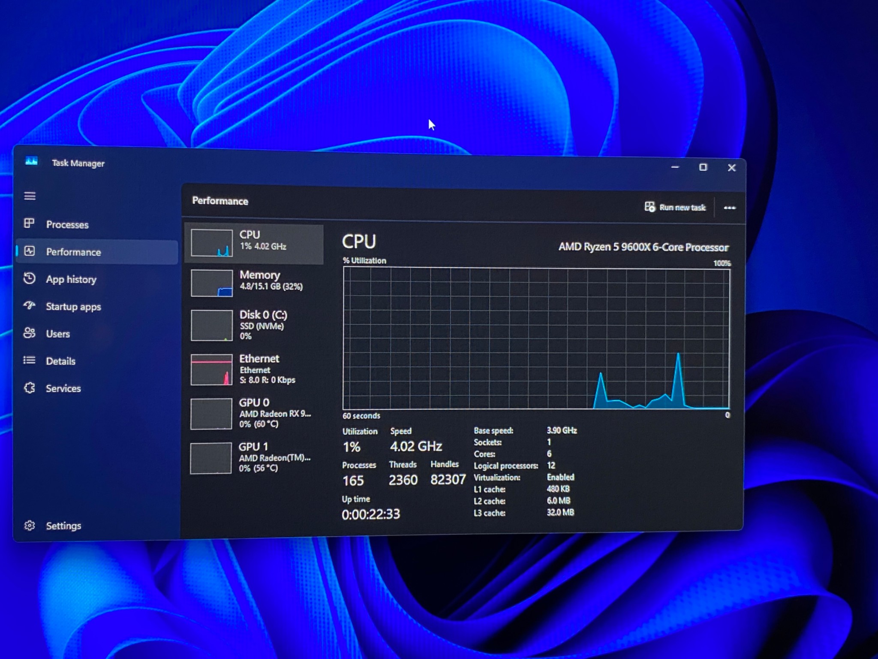The height and width of the screenshot is (659, 878).
Task: Select the GPU 1 mini graph thumbnail
Action: click(210, 458)
